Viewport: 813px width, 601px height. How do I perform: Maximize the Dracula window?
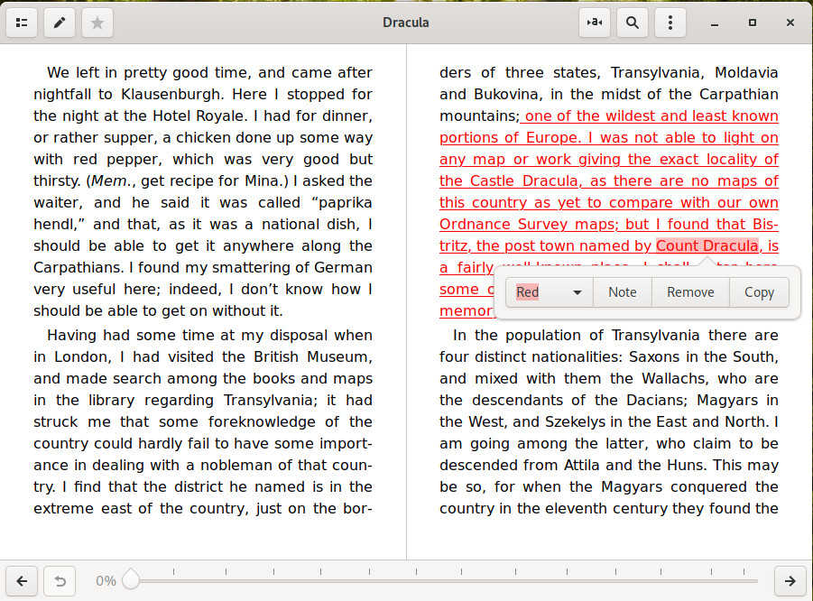tap(752, 23)
